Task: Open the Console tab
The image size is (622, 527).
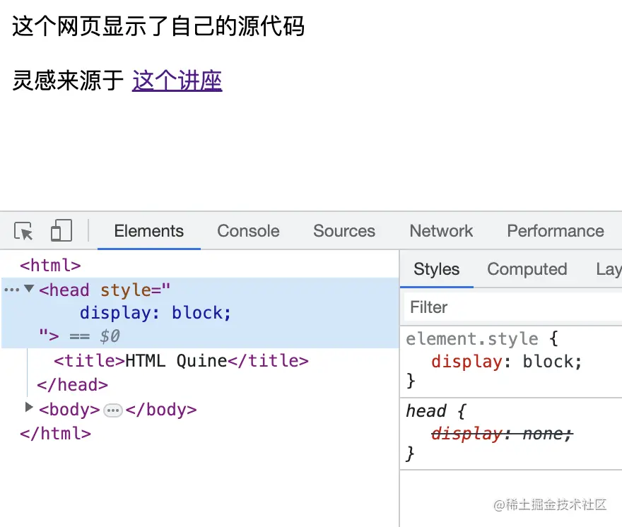Action: [248, 231]
